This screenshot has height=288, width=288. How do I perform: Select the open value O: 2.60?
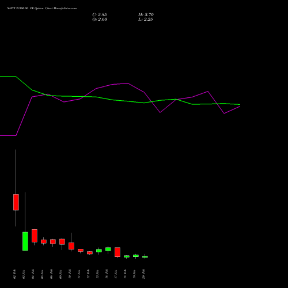(x=100, y=20)
